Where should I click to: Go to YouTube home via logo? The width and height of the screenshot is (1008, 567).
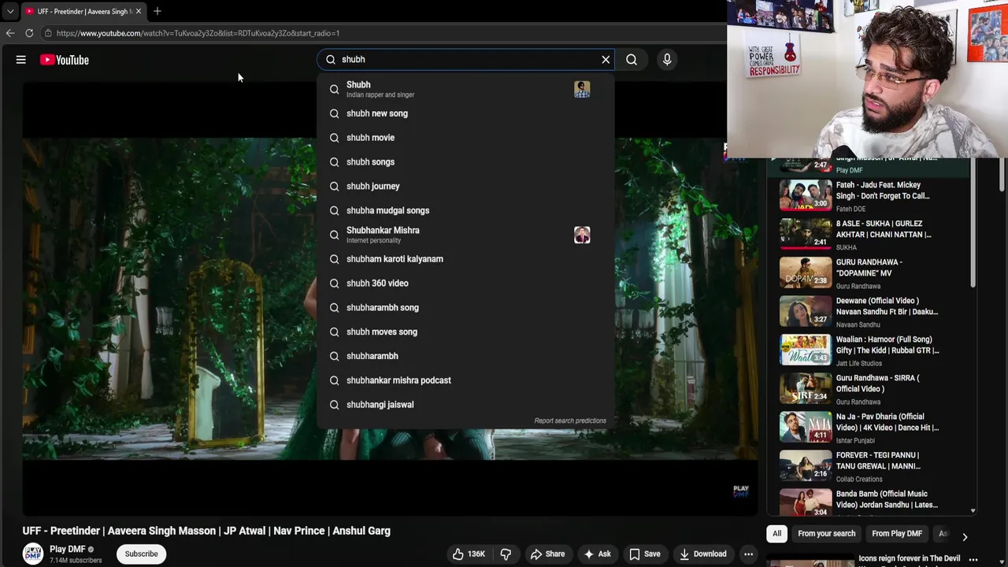click(x=65, y=60)
